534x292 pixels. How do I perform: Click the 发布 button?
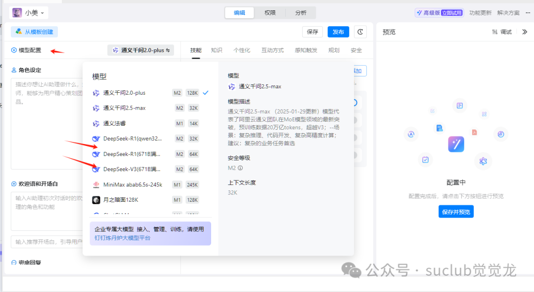(338, 32)
